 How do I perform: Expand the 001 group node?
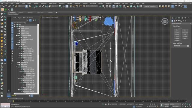pos(15,25)
